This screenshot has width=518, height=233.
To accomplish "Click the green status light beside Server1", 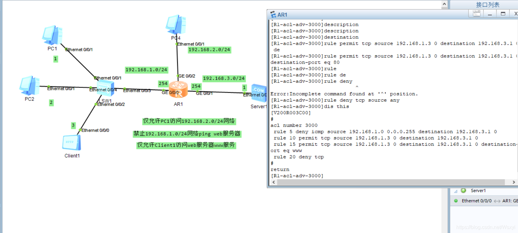I will point(463,190).
